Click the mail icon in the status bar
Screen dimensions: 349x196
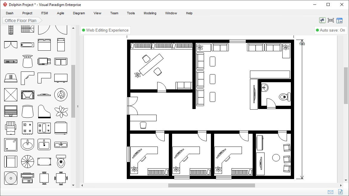coord(330,192)
